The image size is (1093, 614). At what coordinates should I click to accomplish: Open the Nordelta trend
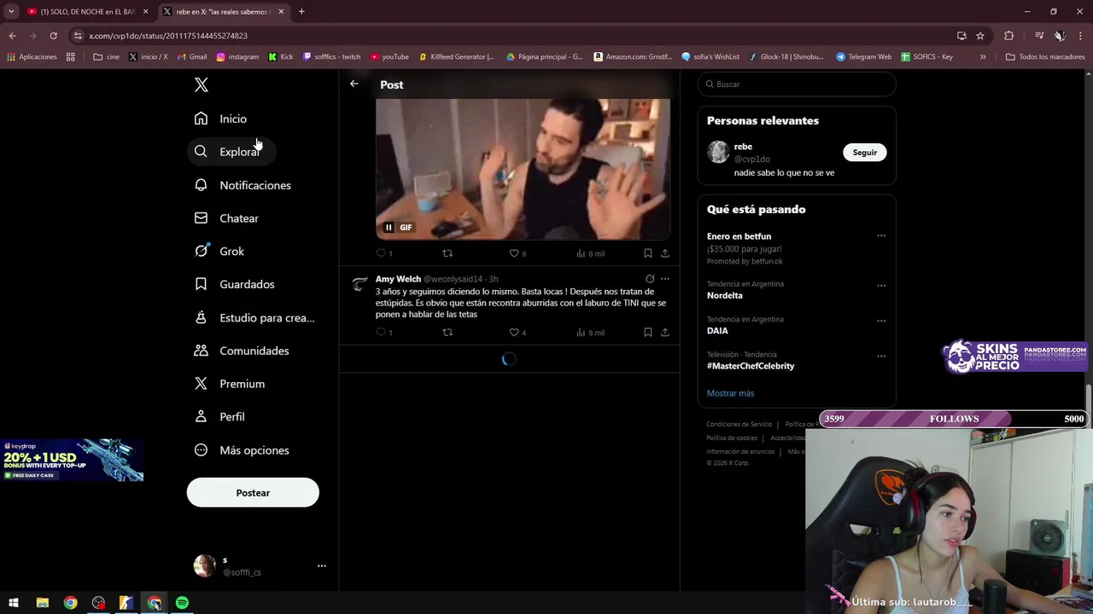(724, 296)
